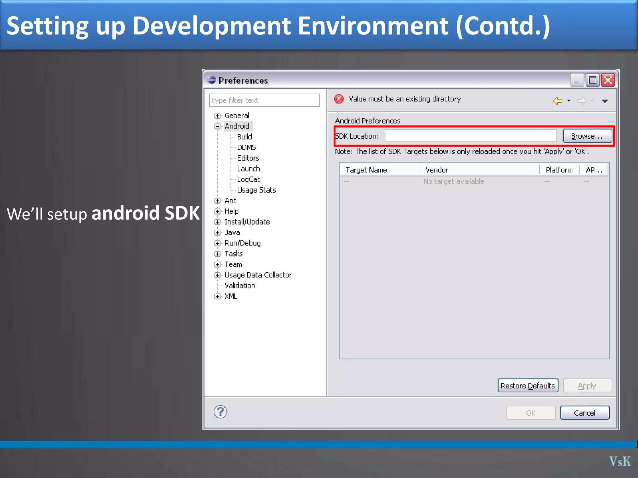The height and width of the screenshot is (478, 638).
Task: Minimize the Preferences window
Action: (x=577, y=80)
